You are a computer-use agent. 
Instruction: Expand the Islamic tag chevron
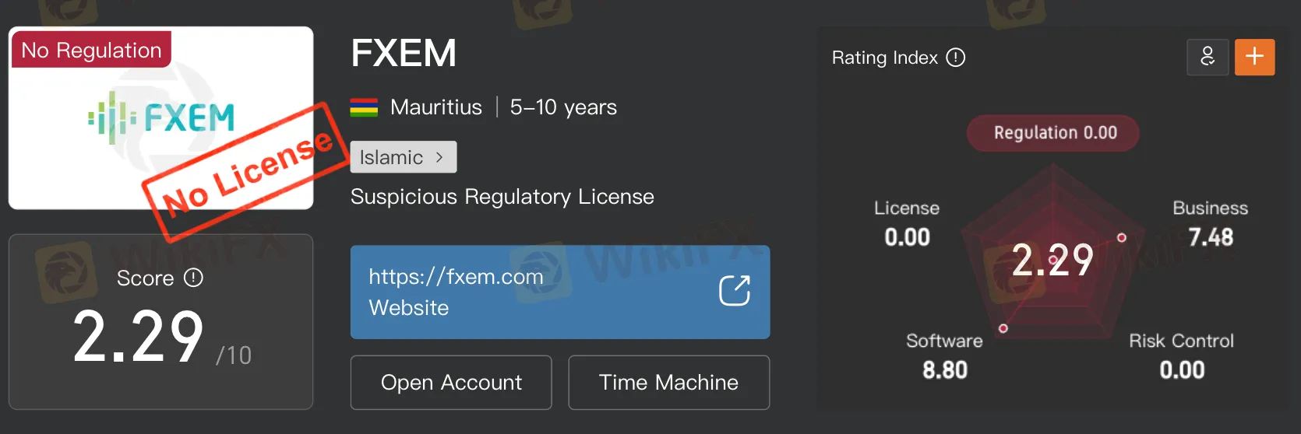click(439, 157)
